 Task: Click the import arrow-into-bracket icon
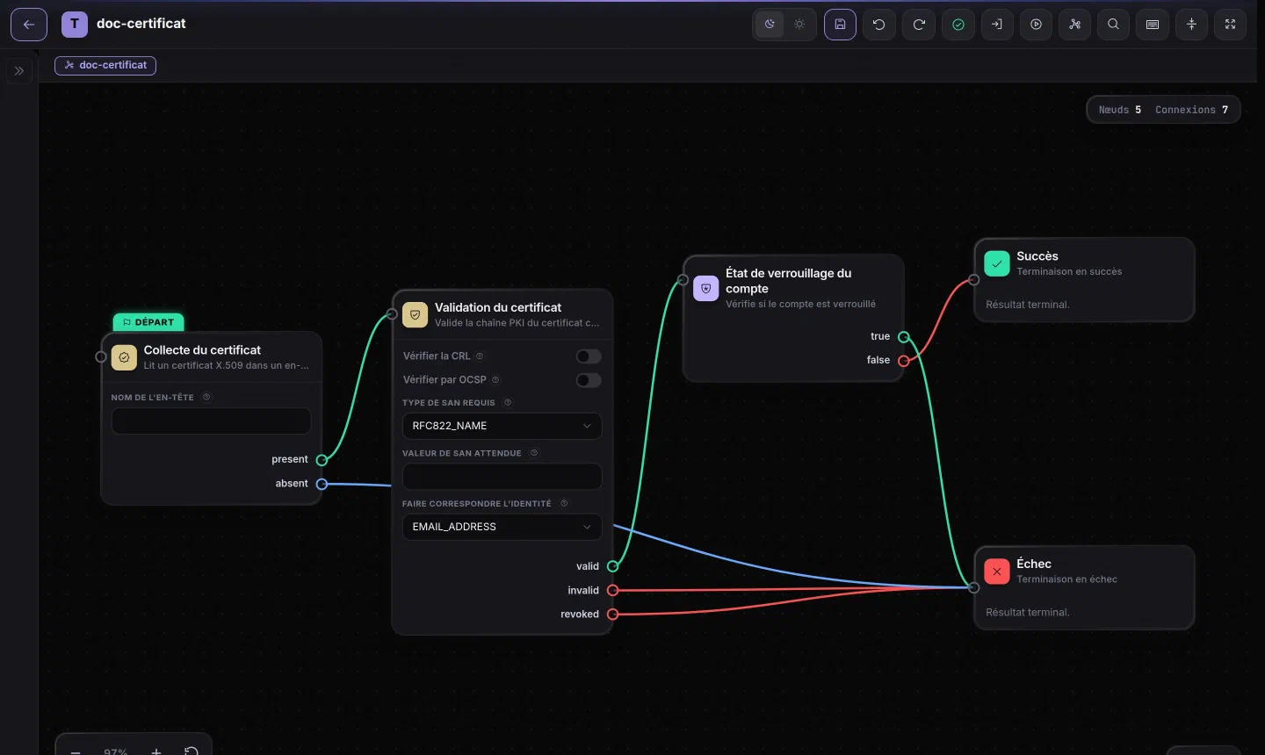click(997, 25)
